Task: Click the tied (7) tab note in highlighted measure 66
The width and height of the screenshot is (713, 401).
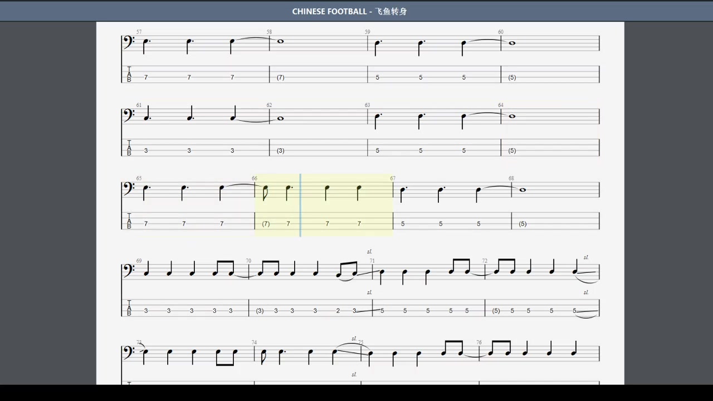Action: [266, 223]
